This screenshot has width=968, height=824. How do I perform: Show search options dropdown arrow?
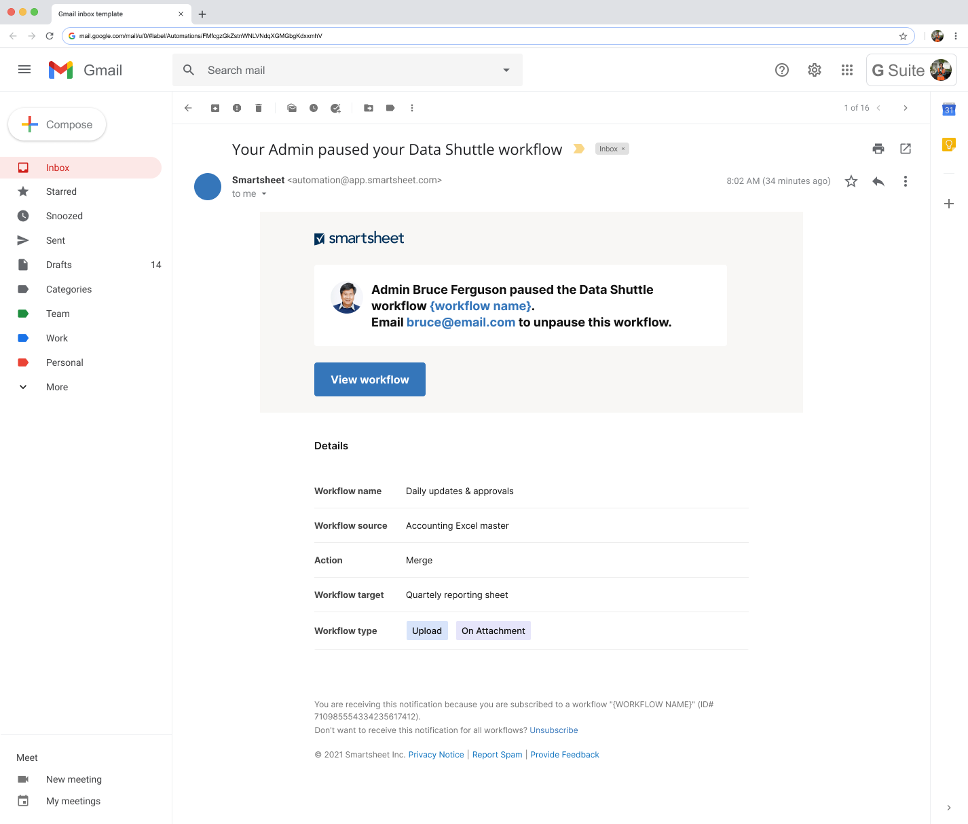click(x=506, y=70)
